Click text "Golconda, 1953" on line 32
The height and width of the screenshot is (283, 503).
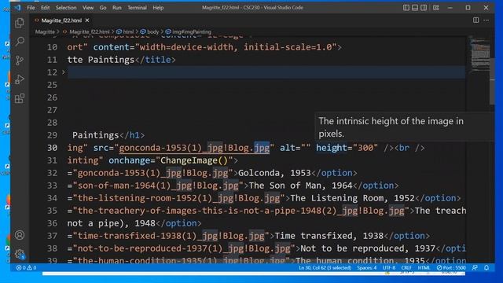[274, 173]
